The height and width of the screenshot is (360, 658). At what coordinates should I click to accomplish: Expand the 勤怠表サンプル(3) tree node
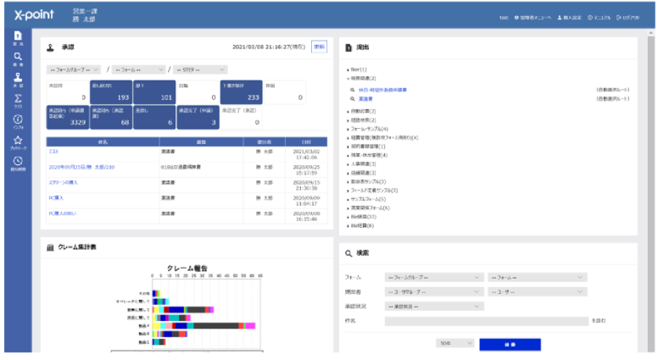(348, 182)
